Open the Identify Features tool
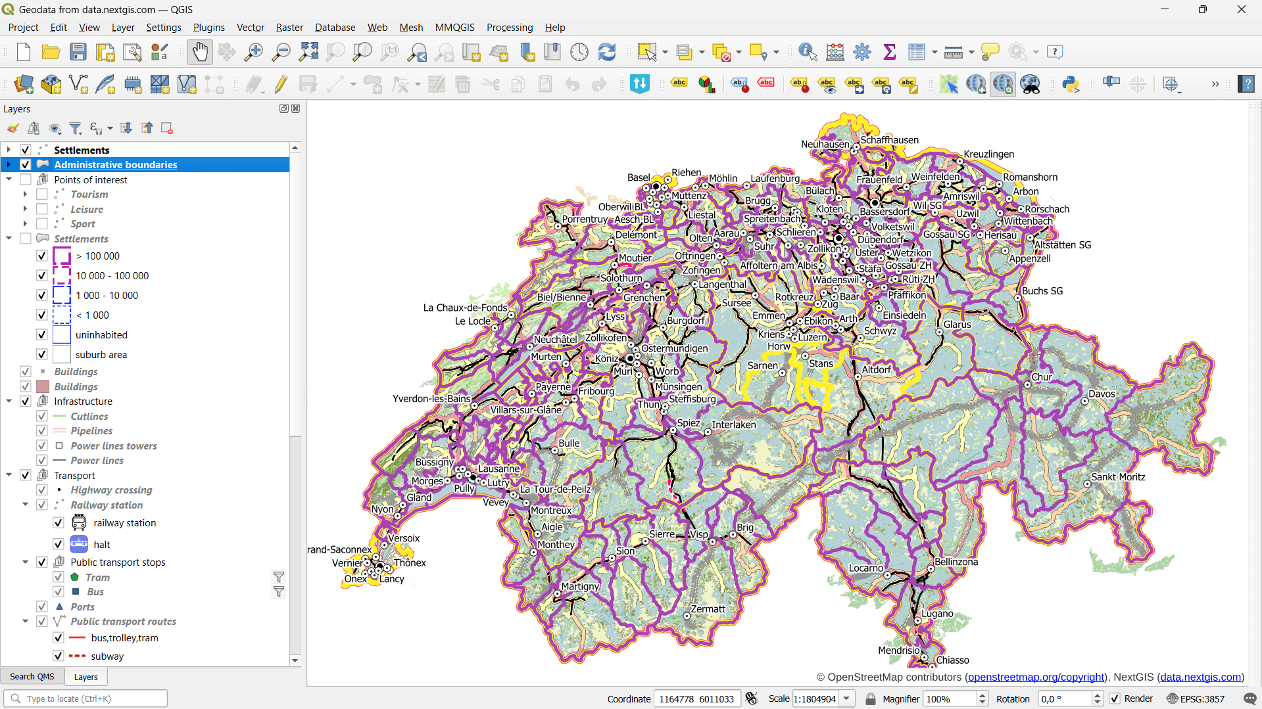 [x=807, y=52]
